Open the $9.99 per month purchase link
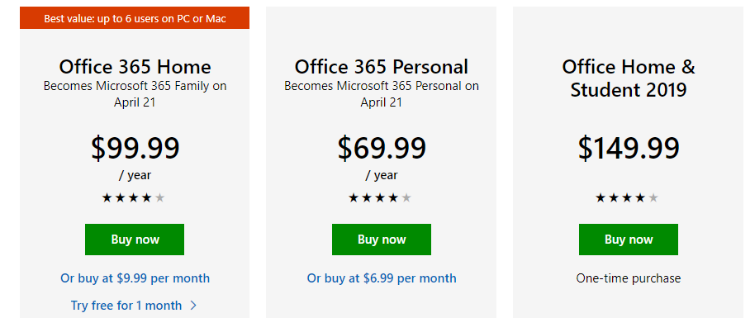This screenshot has height=318, width=755. click(135, 278)
